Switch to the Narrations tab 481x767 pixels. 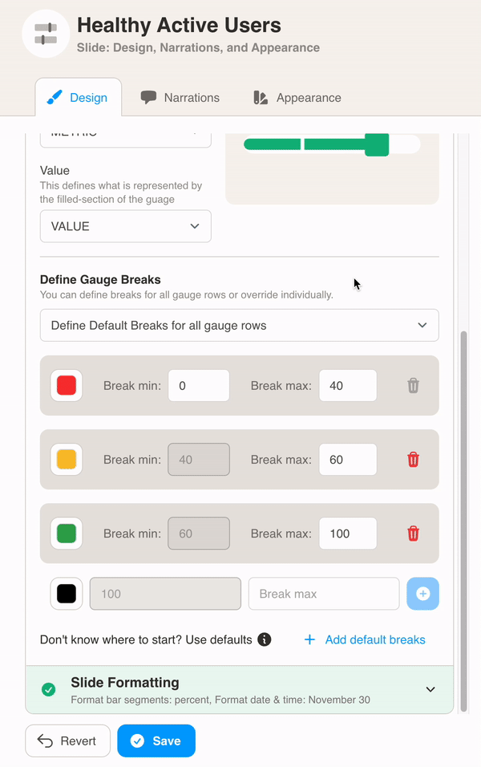(x=180, y=97)
